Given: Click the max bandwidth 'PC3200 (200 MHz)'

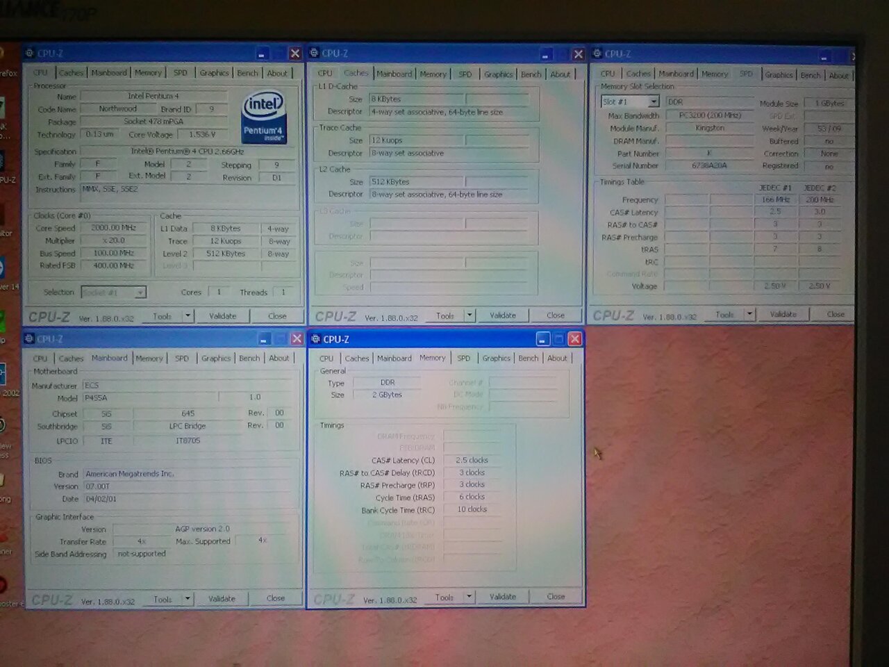Looking at the screenshot, I should [710, 115].
